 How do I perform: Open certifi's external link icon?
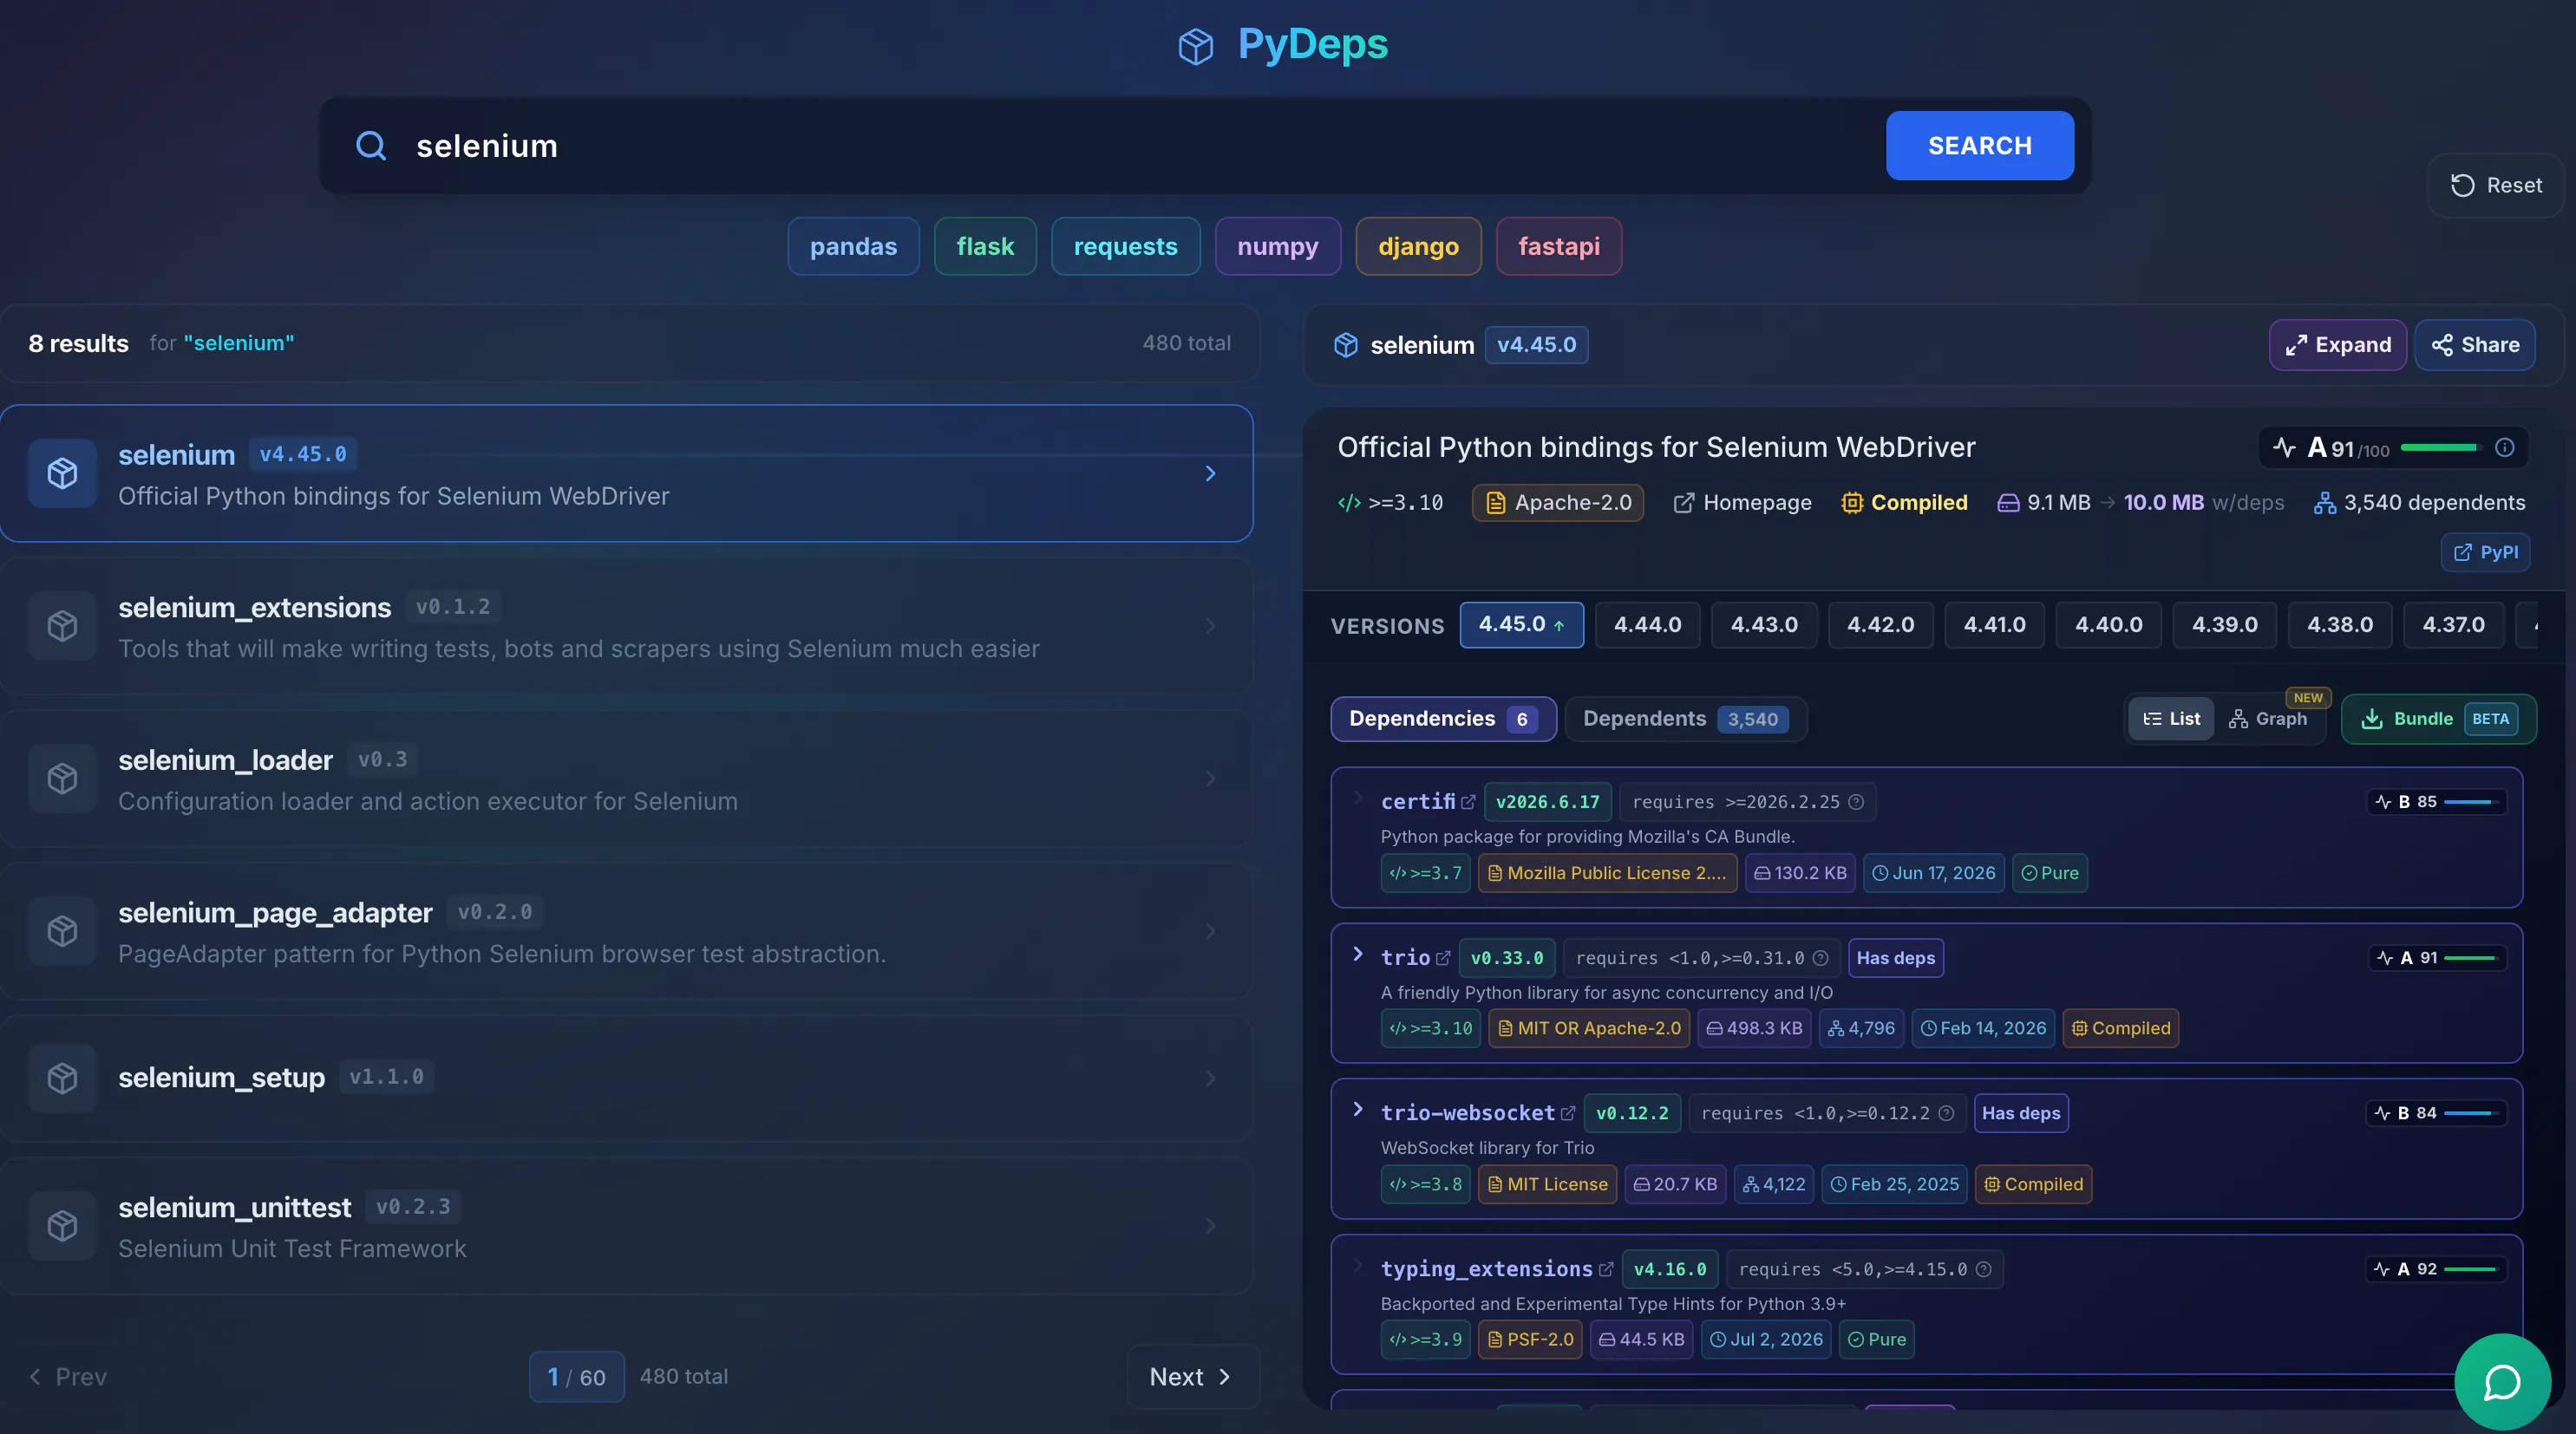[1468, 803]
